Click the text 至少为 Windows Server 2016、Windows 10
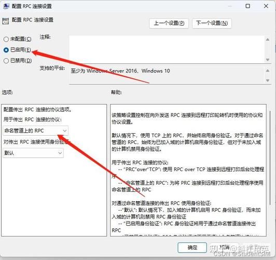The width and height of the screenshot is (276, 260). [x=120, y=71]
